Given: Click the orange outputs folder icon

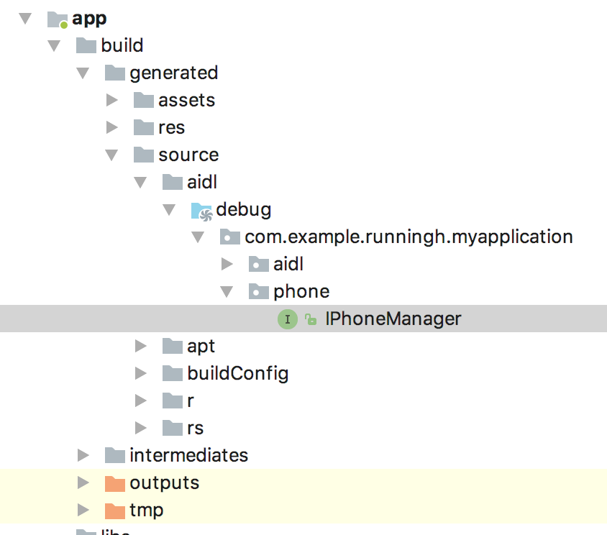Looking at the screenshot, I should 114,483.
